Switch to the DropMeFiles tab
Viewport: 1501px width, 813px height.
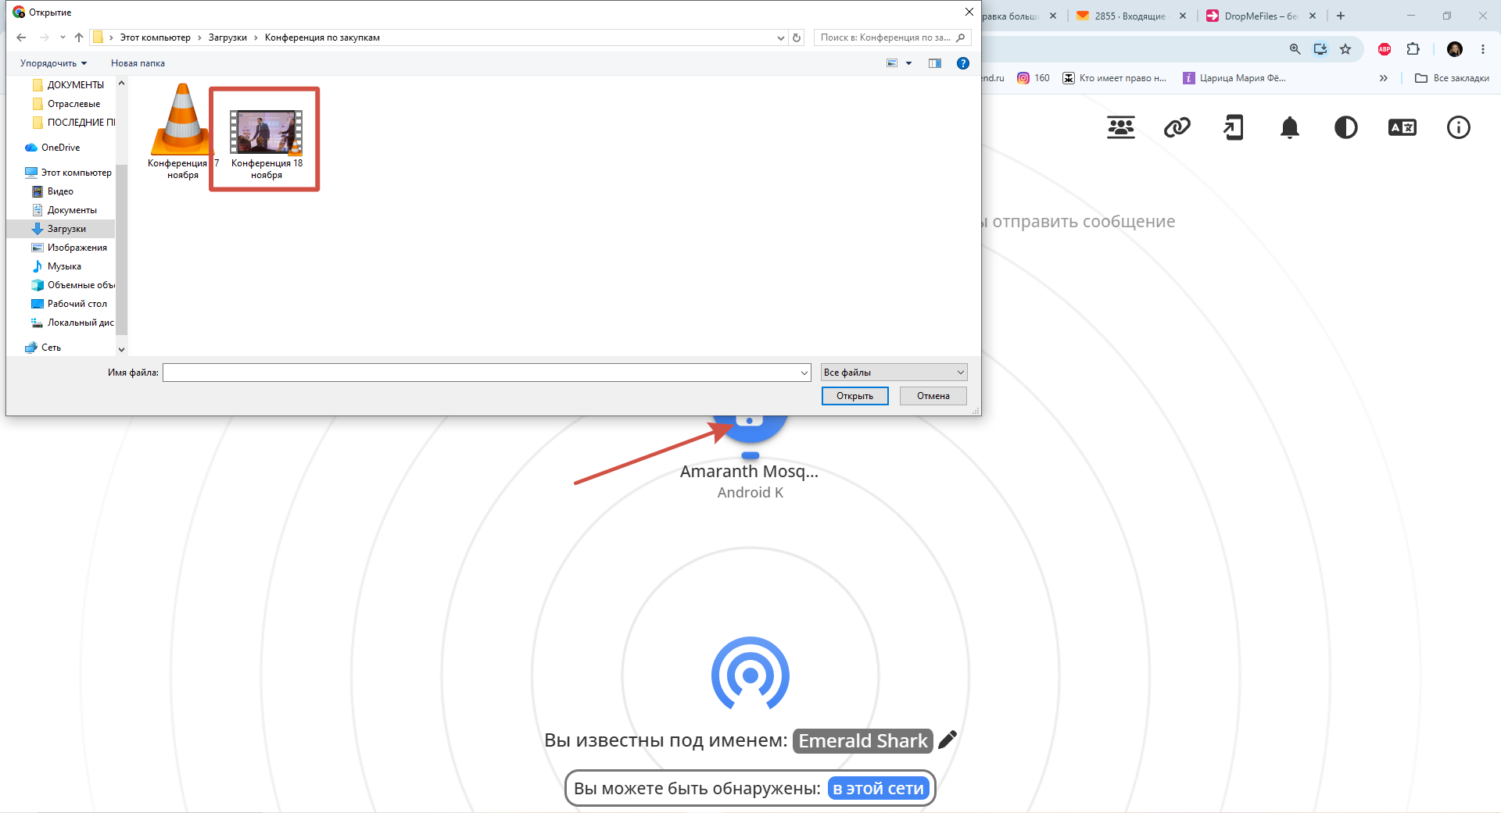coord(1260,16)
